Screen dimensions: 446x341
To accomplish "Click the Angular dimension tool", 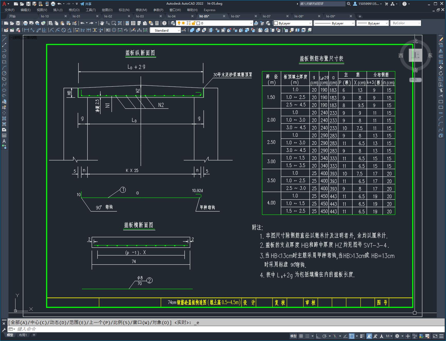I will 69,30.
